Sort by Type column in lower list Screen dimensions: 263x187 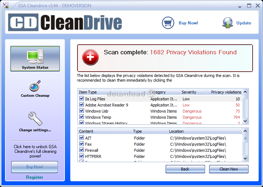[150, 131]
